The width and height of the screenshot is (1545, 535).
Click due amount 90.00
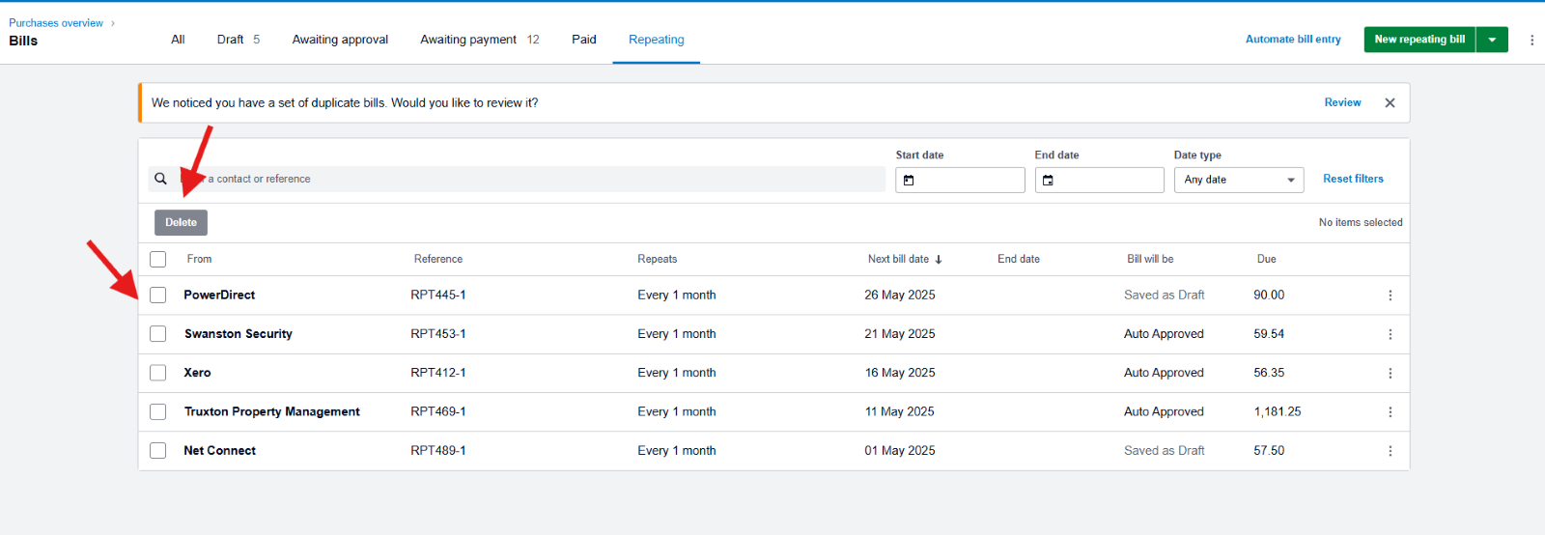point(1269,296)
